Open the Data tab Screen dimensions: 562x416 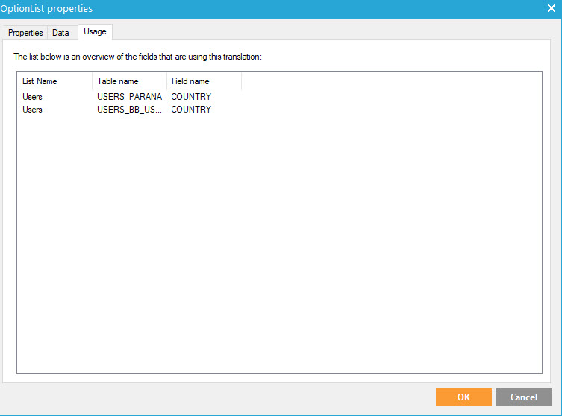click(x=60, y=33)
